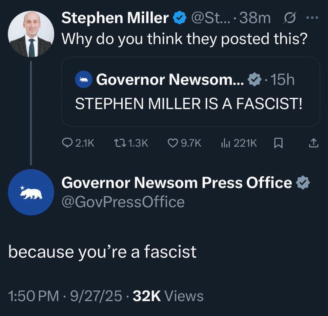Click the @GovPressOffice handle
Screen dimensions: 328x316
pyautogui.click(x=123, y=202)
